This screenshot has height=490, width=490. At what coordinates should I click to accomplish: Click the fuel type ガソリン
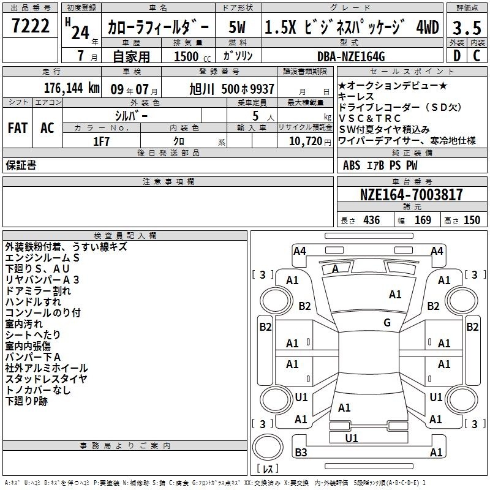[238, 56]
